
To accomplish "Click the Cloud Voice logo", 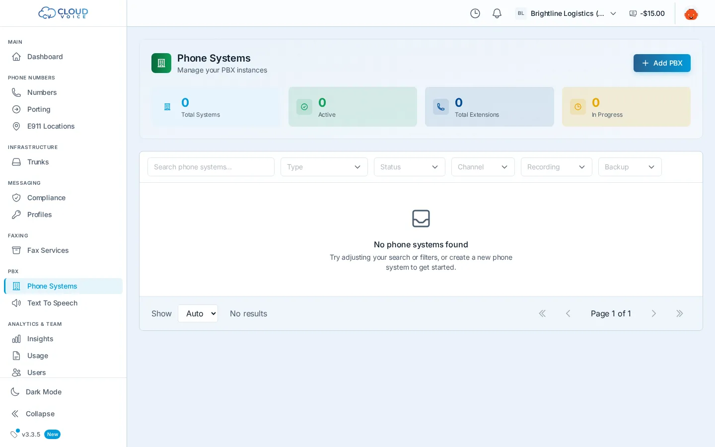I will [x=63, y=13].
